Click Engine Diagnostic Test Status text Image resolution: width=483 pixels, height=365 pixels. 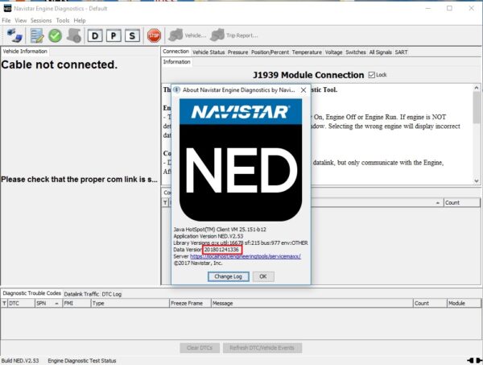click(82, 361)
